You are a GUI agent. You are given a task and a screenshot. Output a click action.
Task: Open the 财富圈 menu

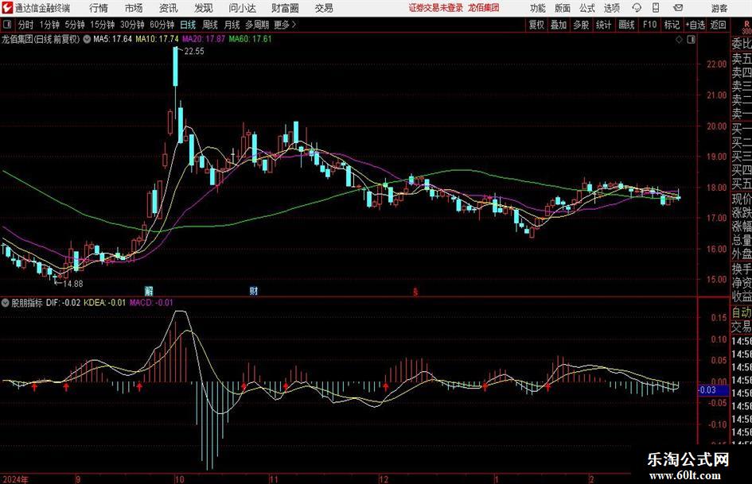click(x=285, y=8)
